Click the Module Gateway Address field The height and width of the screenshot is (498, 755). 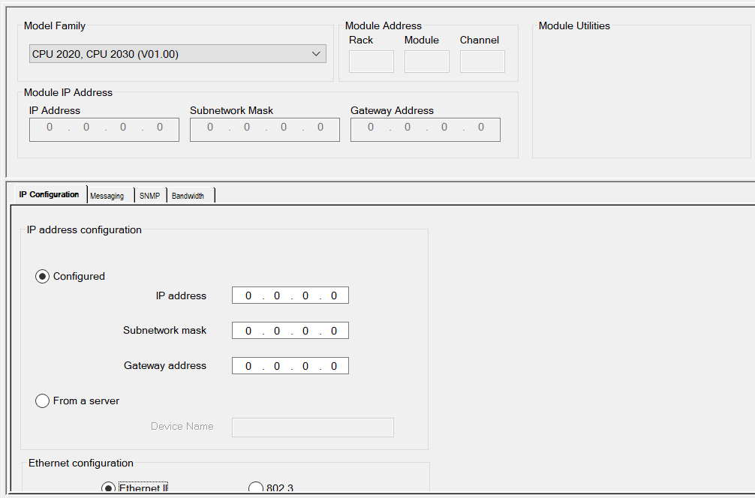pos(426,129)
